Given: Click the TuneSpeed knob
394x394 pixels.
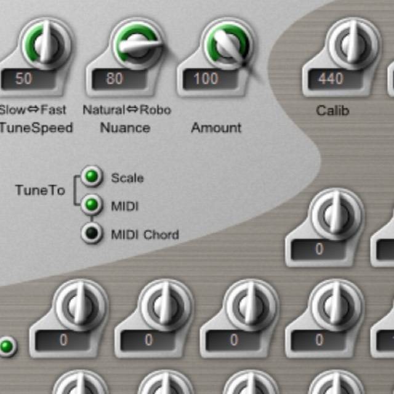Looking at the screenshot, I should (44, 44).
